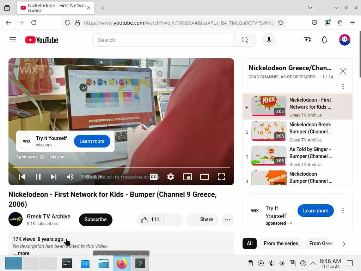Toggle the muted volume tray icon

click(271, 263)
